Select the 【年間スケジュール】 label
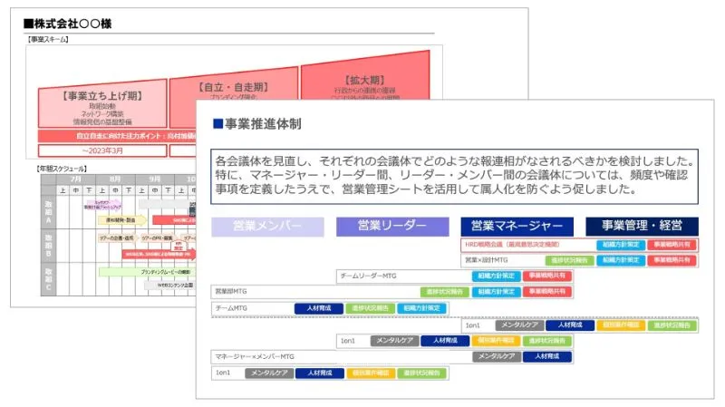725x407 pixels. pos(62,169)
